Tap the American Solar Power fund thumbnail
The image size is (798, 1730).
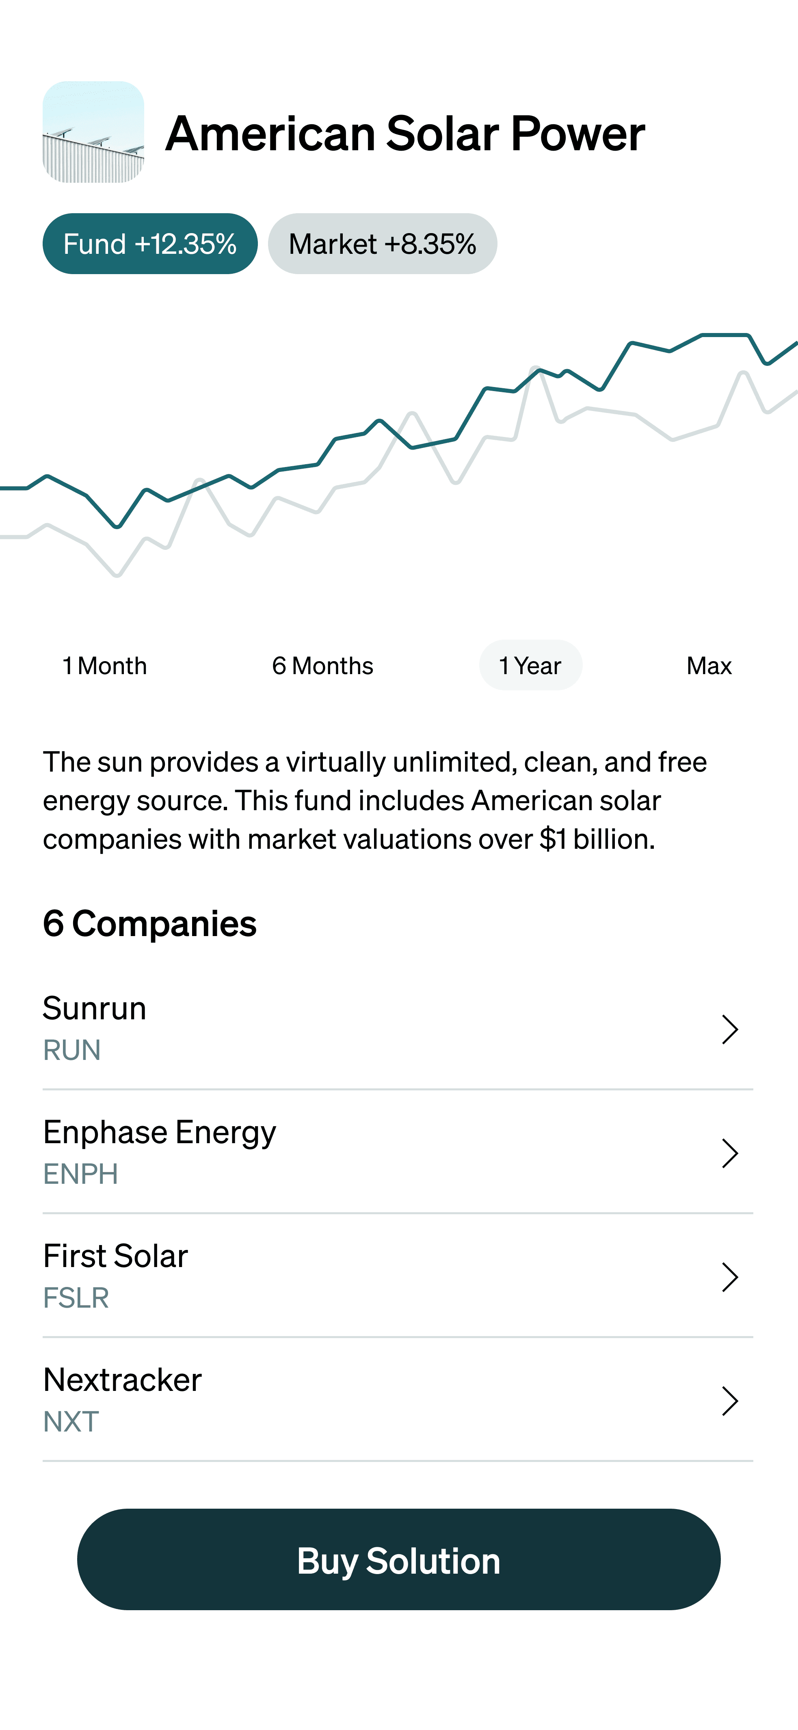93,132
